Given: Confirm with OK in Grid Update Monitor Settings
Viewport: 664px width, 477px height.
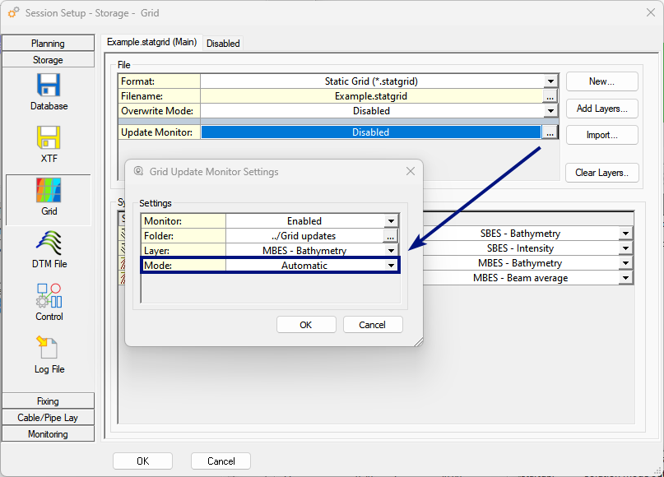Looking at the screenshot, I should 305,324.
